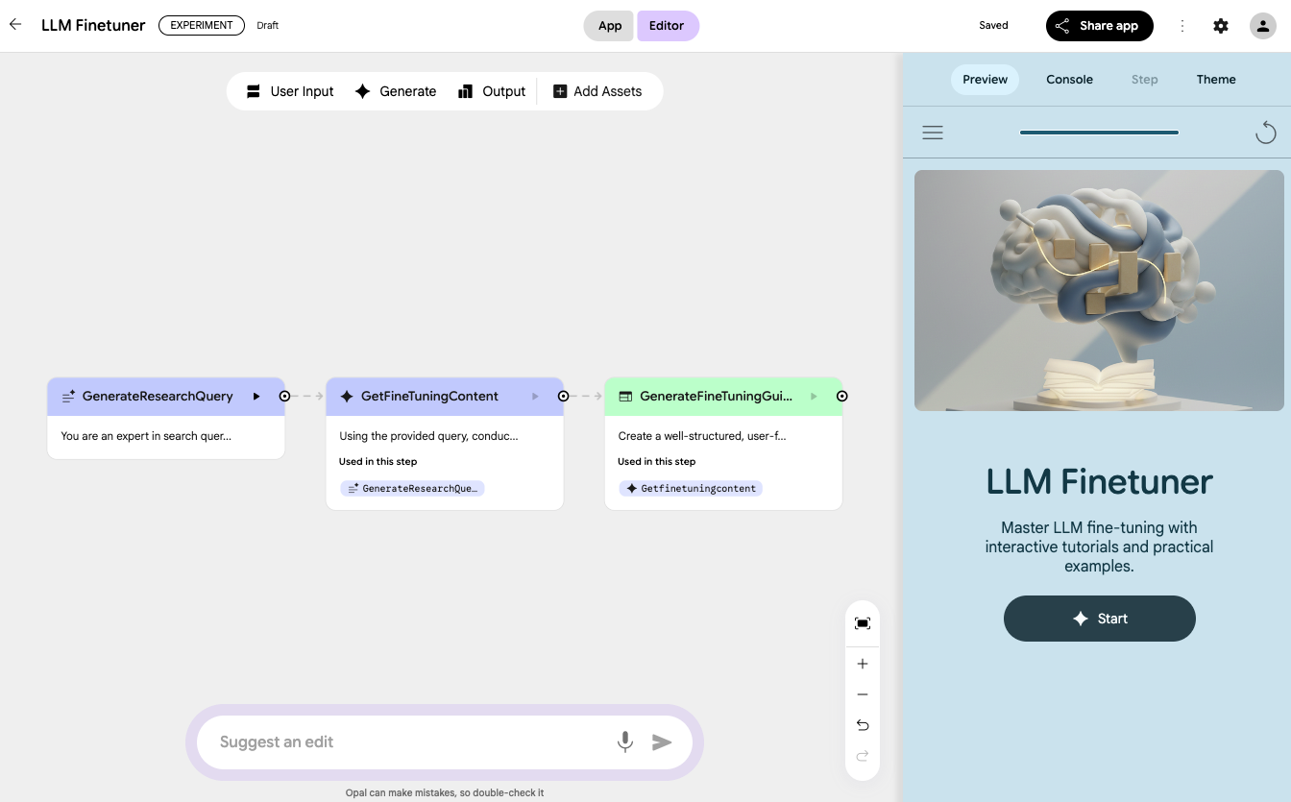Open the preview hamburger menu

933,133
